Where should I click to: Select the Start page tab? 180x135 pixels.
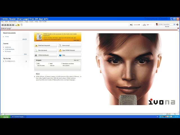[x=6, y=29]
